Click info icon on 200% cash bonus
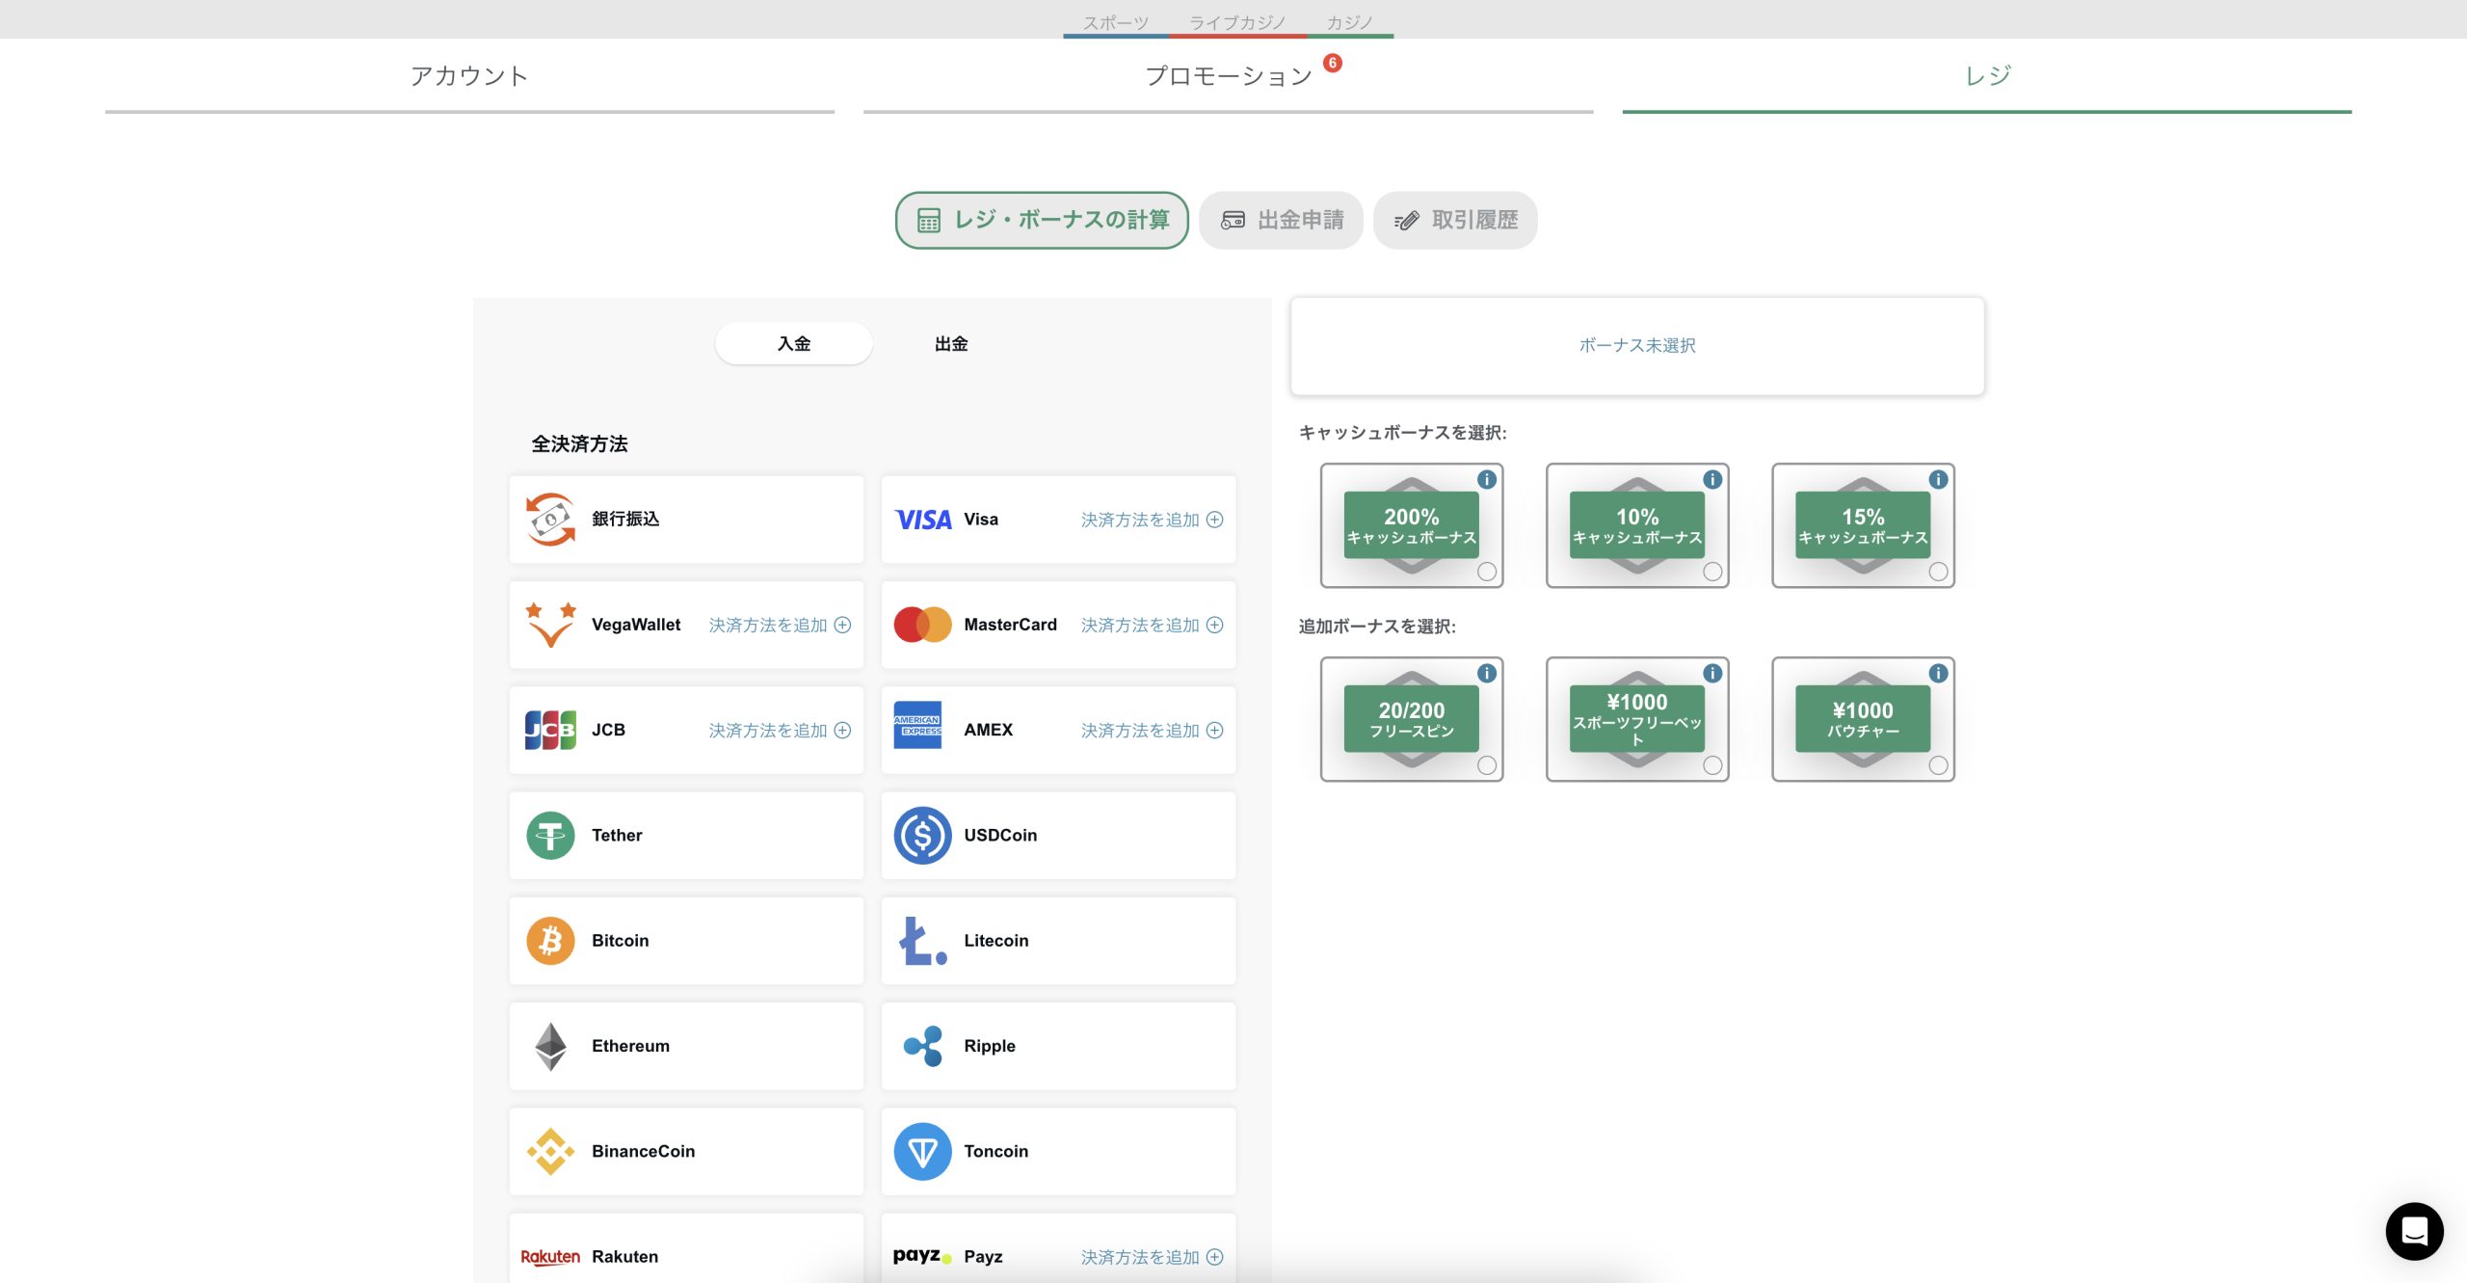The height and width of the screenshot is (1283, 2467). pyautogui.click(x=1487, y=479)
